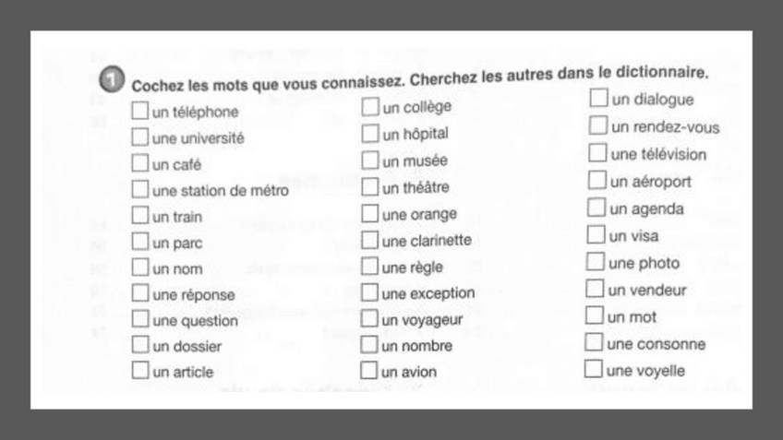783x440 pixels.
Task: Tick the box for "un rendez-vous"
Action: pos(598,125)
